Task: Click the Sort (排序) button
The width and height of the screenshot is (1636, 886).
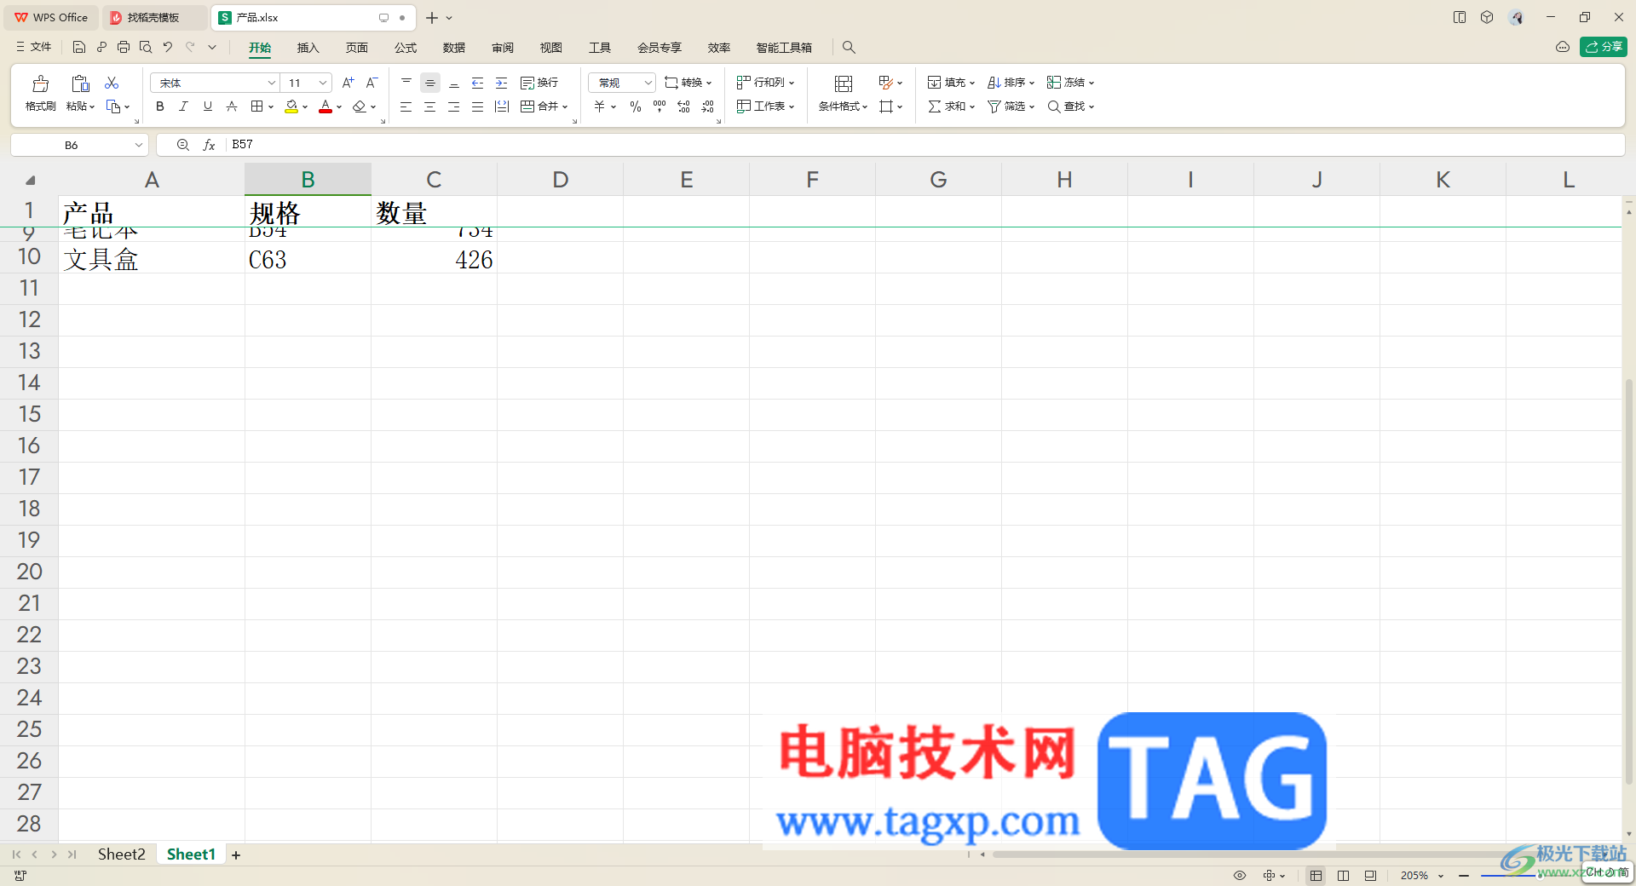Action: (x=1011, y=83)
